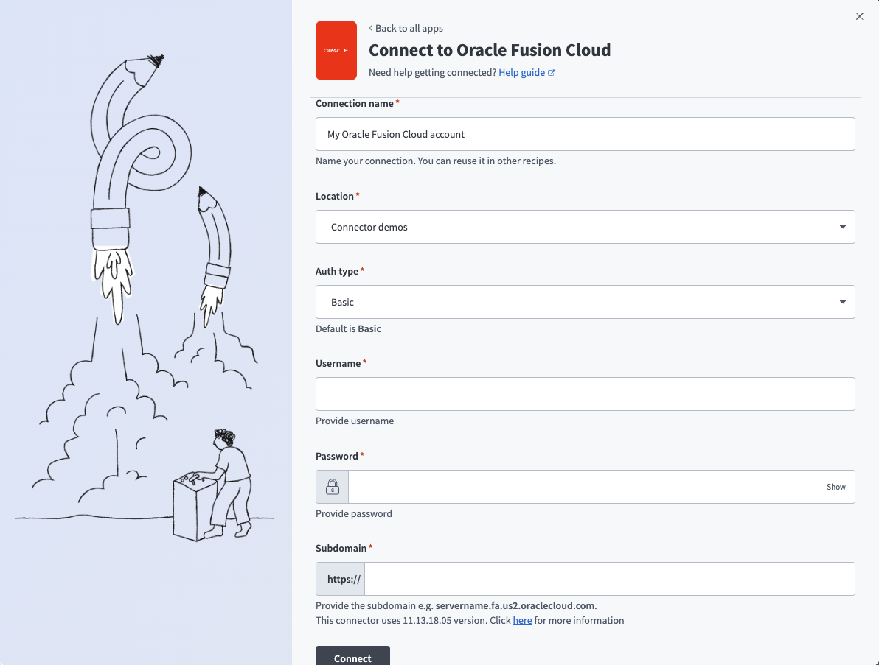Toggle password visibility with the Show control

click(x=836, y=487)
